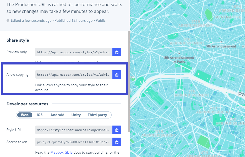The width and height of the screenshot is (245, 157).
Task: Switch to the Android tab
Action: click(57, 115)
